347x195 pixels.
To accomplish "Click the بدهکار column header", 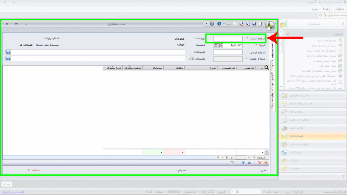I will point(174,68).
